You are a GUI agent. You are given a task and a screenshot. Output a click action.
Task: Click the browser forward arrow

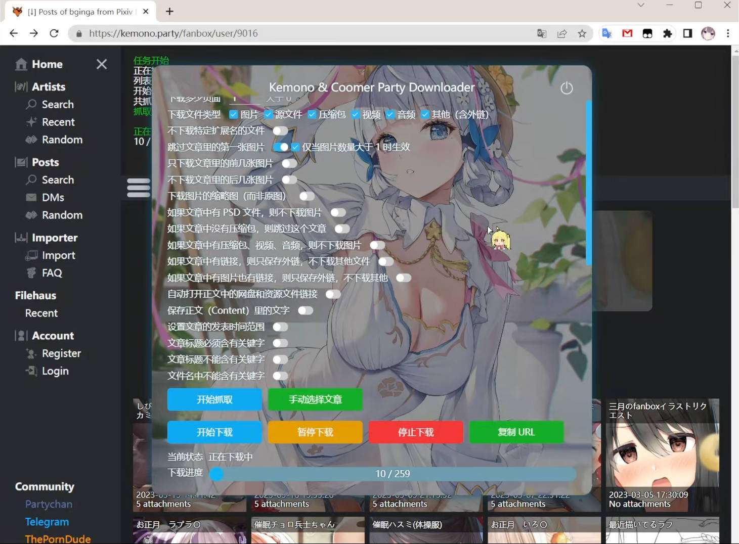coord(34,33)
